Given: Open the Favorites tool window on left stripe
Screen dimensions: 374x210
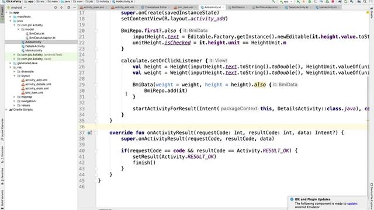Looking at the screenshot, I should 2,176.
